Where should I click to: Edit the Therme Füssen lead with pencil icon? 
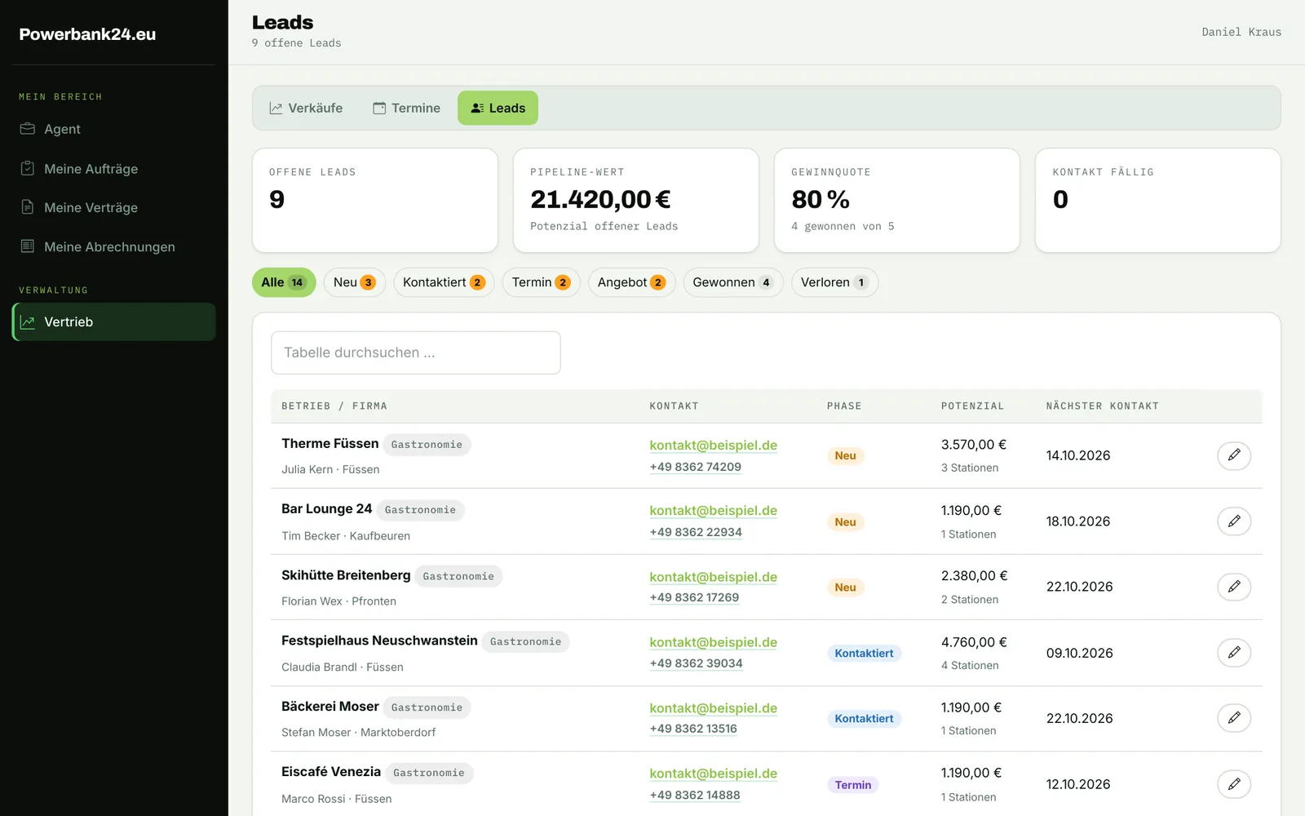[x=1234, y=455]
